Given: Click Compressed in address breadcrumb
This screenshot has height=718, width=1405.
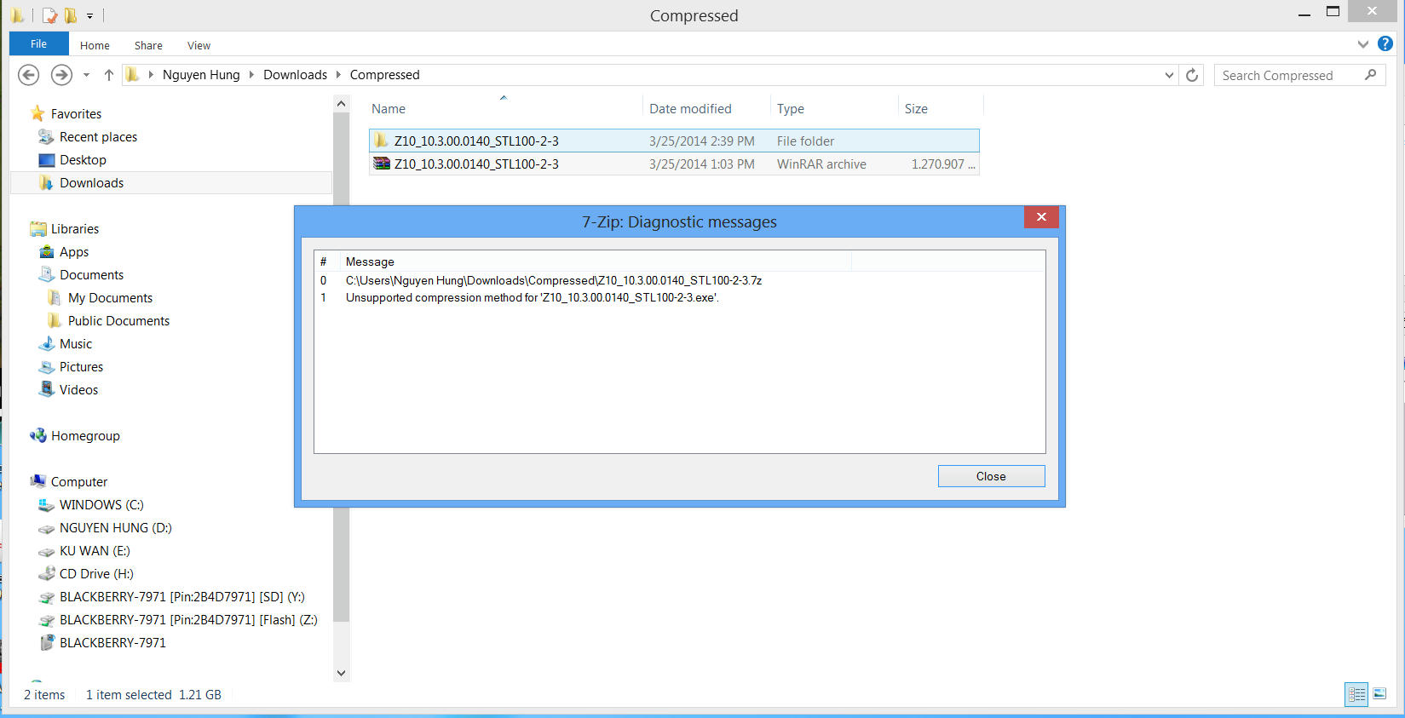Looking at the screenshot, I should 384,75.
